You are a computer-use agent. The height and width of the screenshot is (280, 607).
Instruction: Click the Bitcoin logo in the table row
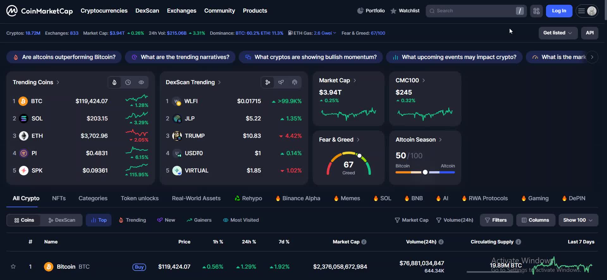48,267
